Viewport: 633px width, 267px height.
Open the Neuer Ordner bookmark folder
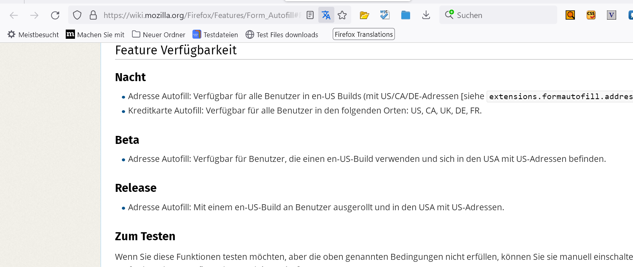159,35
